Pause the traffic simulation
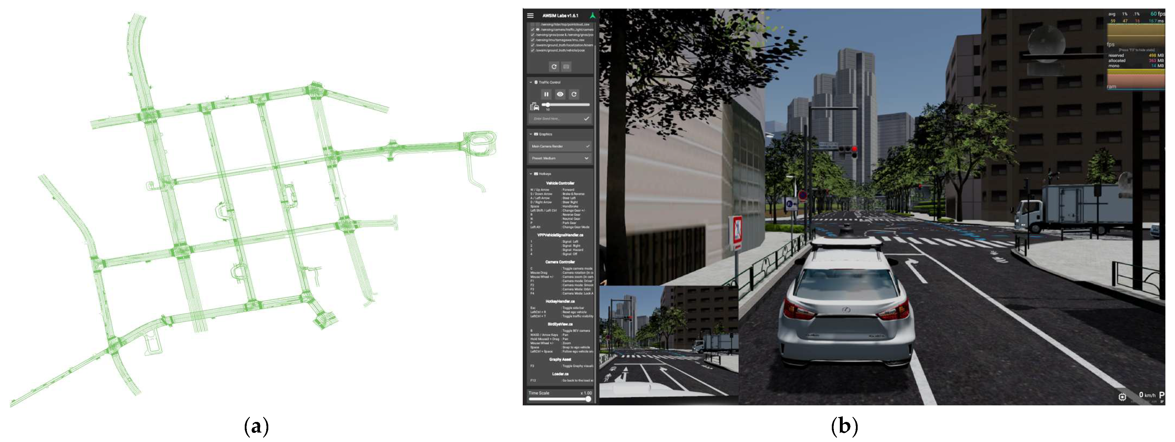Image resolution: width=1175 pixels, height=442 pixels. (546, 94)
